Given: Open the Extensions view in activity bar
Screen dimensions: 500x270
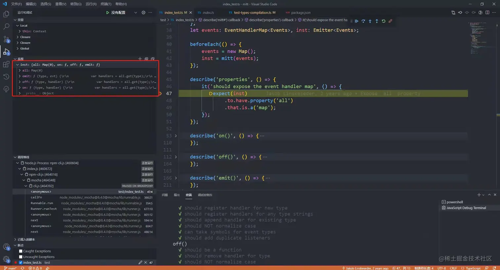Looking at the screenshot, I should 6,64.
